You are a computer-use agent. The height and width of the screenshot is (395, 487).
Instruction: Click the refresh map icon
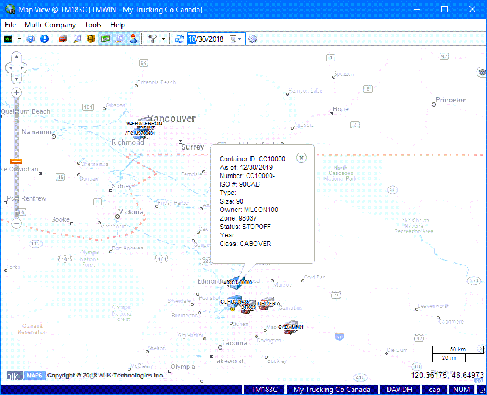pos(179,39)
